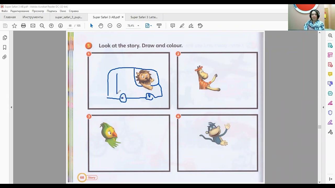Collapse the right tools pane arrow
Viewport: 335px width, 188px height.
pos(323,107)
